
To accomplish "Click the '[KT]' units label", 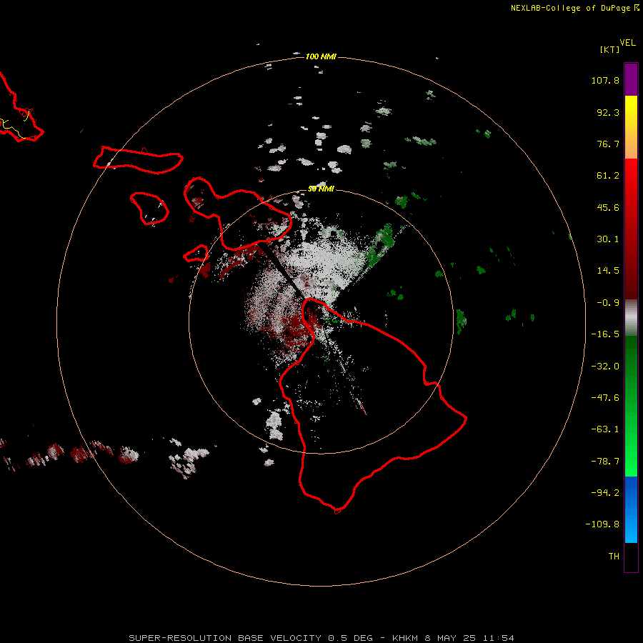I will (610, 49).
